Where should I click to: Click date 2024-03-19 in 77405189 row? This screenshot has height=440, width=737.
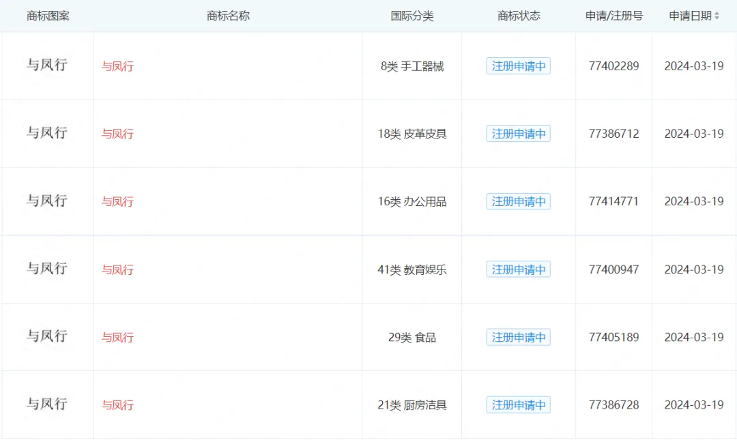pos(694,338)
